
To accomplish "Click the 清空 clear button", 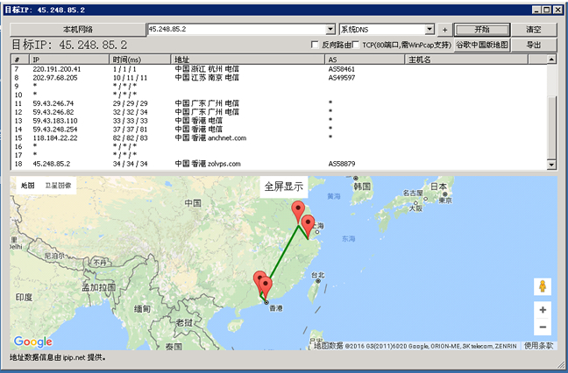I will coord(534,30).
